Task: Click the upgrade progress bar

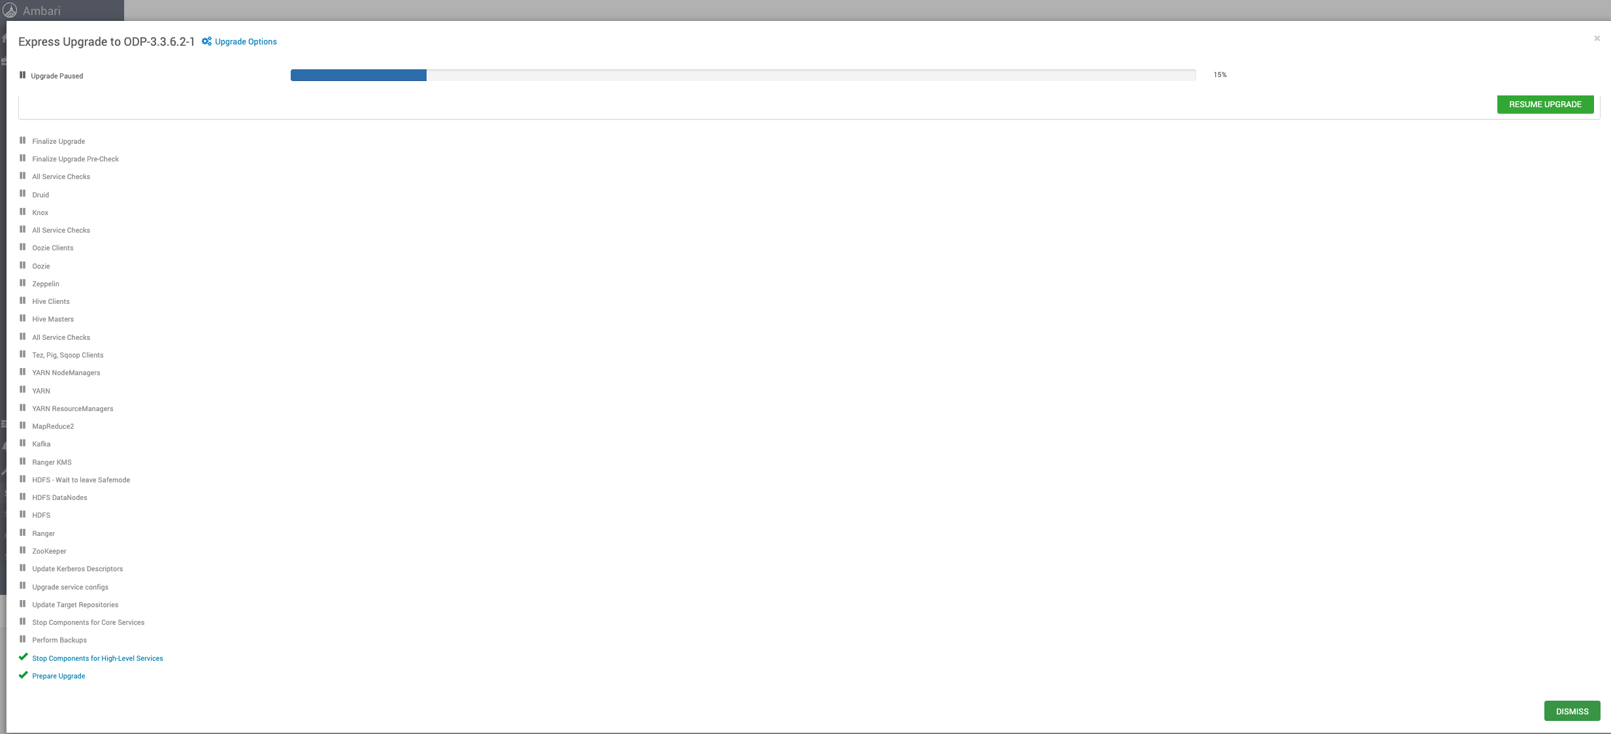Action: tap(743, 75)
